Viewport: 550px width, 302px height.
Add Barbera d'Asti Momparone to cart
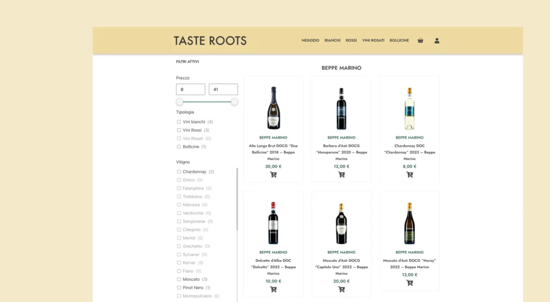pos(341,175)
